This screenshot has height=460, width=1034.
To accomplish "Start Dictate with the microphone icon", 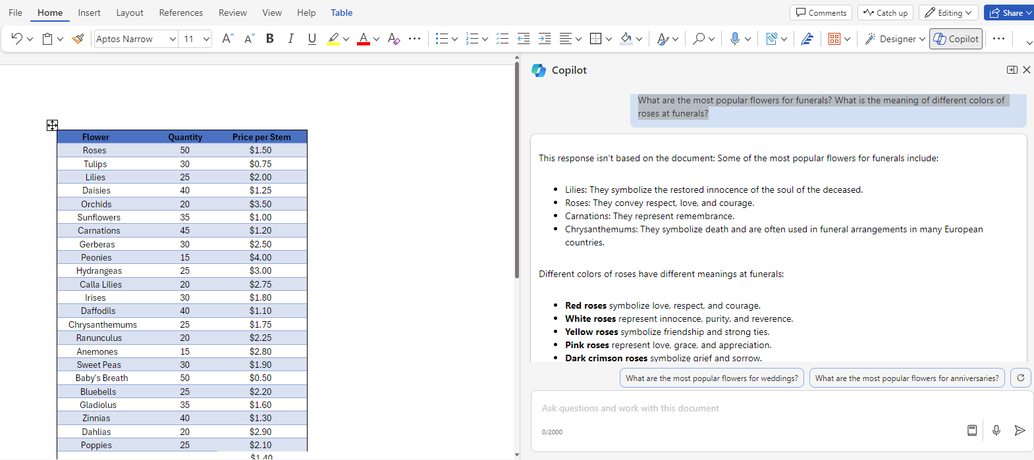I will [735, 39].
